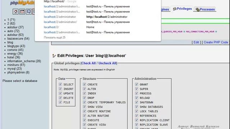Toggle the CREATE ROUTINE checkbox
230x129 pixels.
(84, 111)
